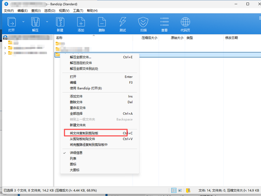The image size is (261, 196).
Task: Select 编辑 (F3) in the context menu
Action: tap(100, 83)
